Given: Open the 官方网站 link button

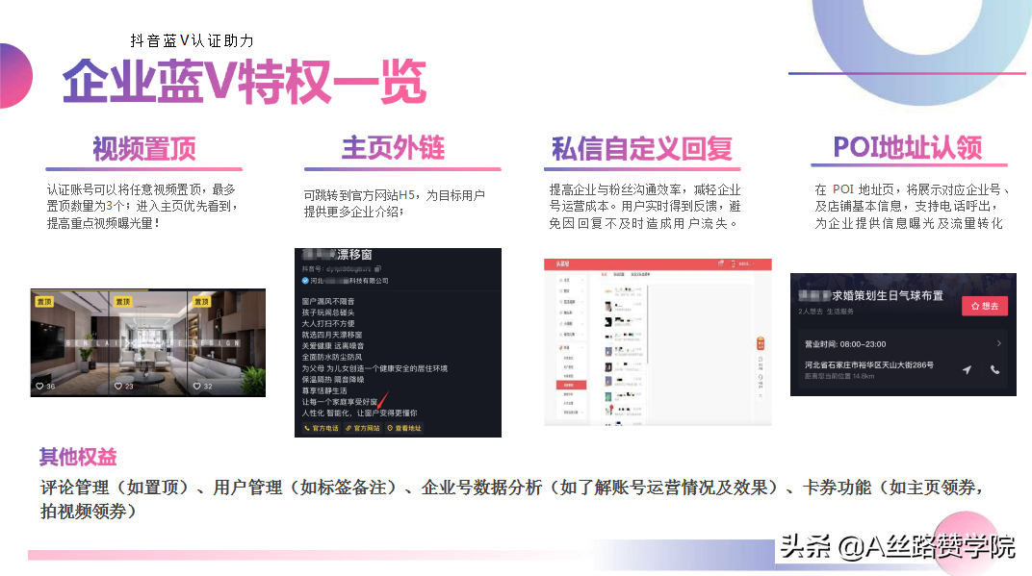Looking at the screenshot, I should [x=363, y=428].
